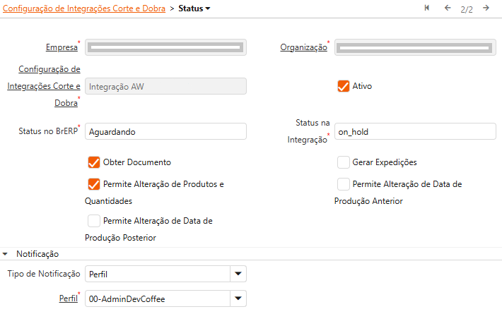Click the Empresa field label link
Viewport: 502px width, 314px height.
pyautogui.click(x=61, y=48)
